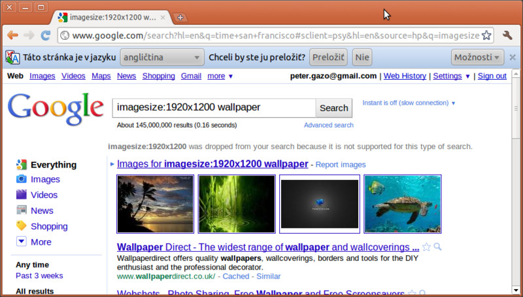The image size is (523, 297).
Task: Open Gmail in top navigation
Action: 191,76
